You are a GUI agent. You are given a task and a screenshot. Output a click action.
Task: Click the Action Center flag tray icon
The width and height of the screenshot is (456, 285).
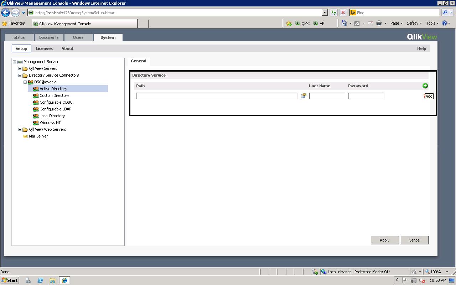click(x=405, y=280)
